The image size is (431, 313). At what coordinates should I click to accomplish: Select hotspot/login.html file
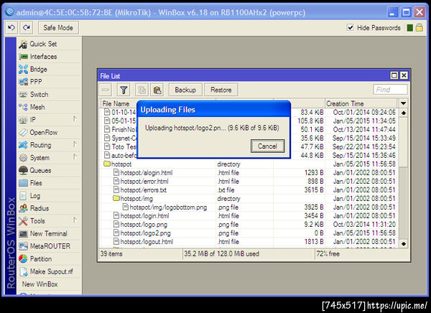click(249, 216)
